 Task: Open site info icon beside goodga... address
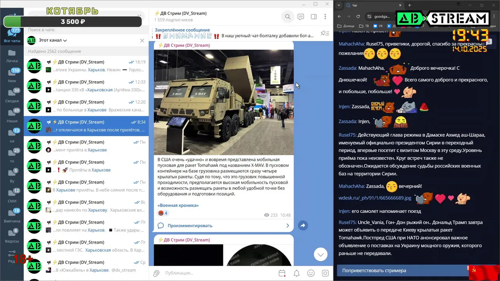[x=369, y=16]
